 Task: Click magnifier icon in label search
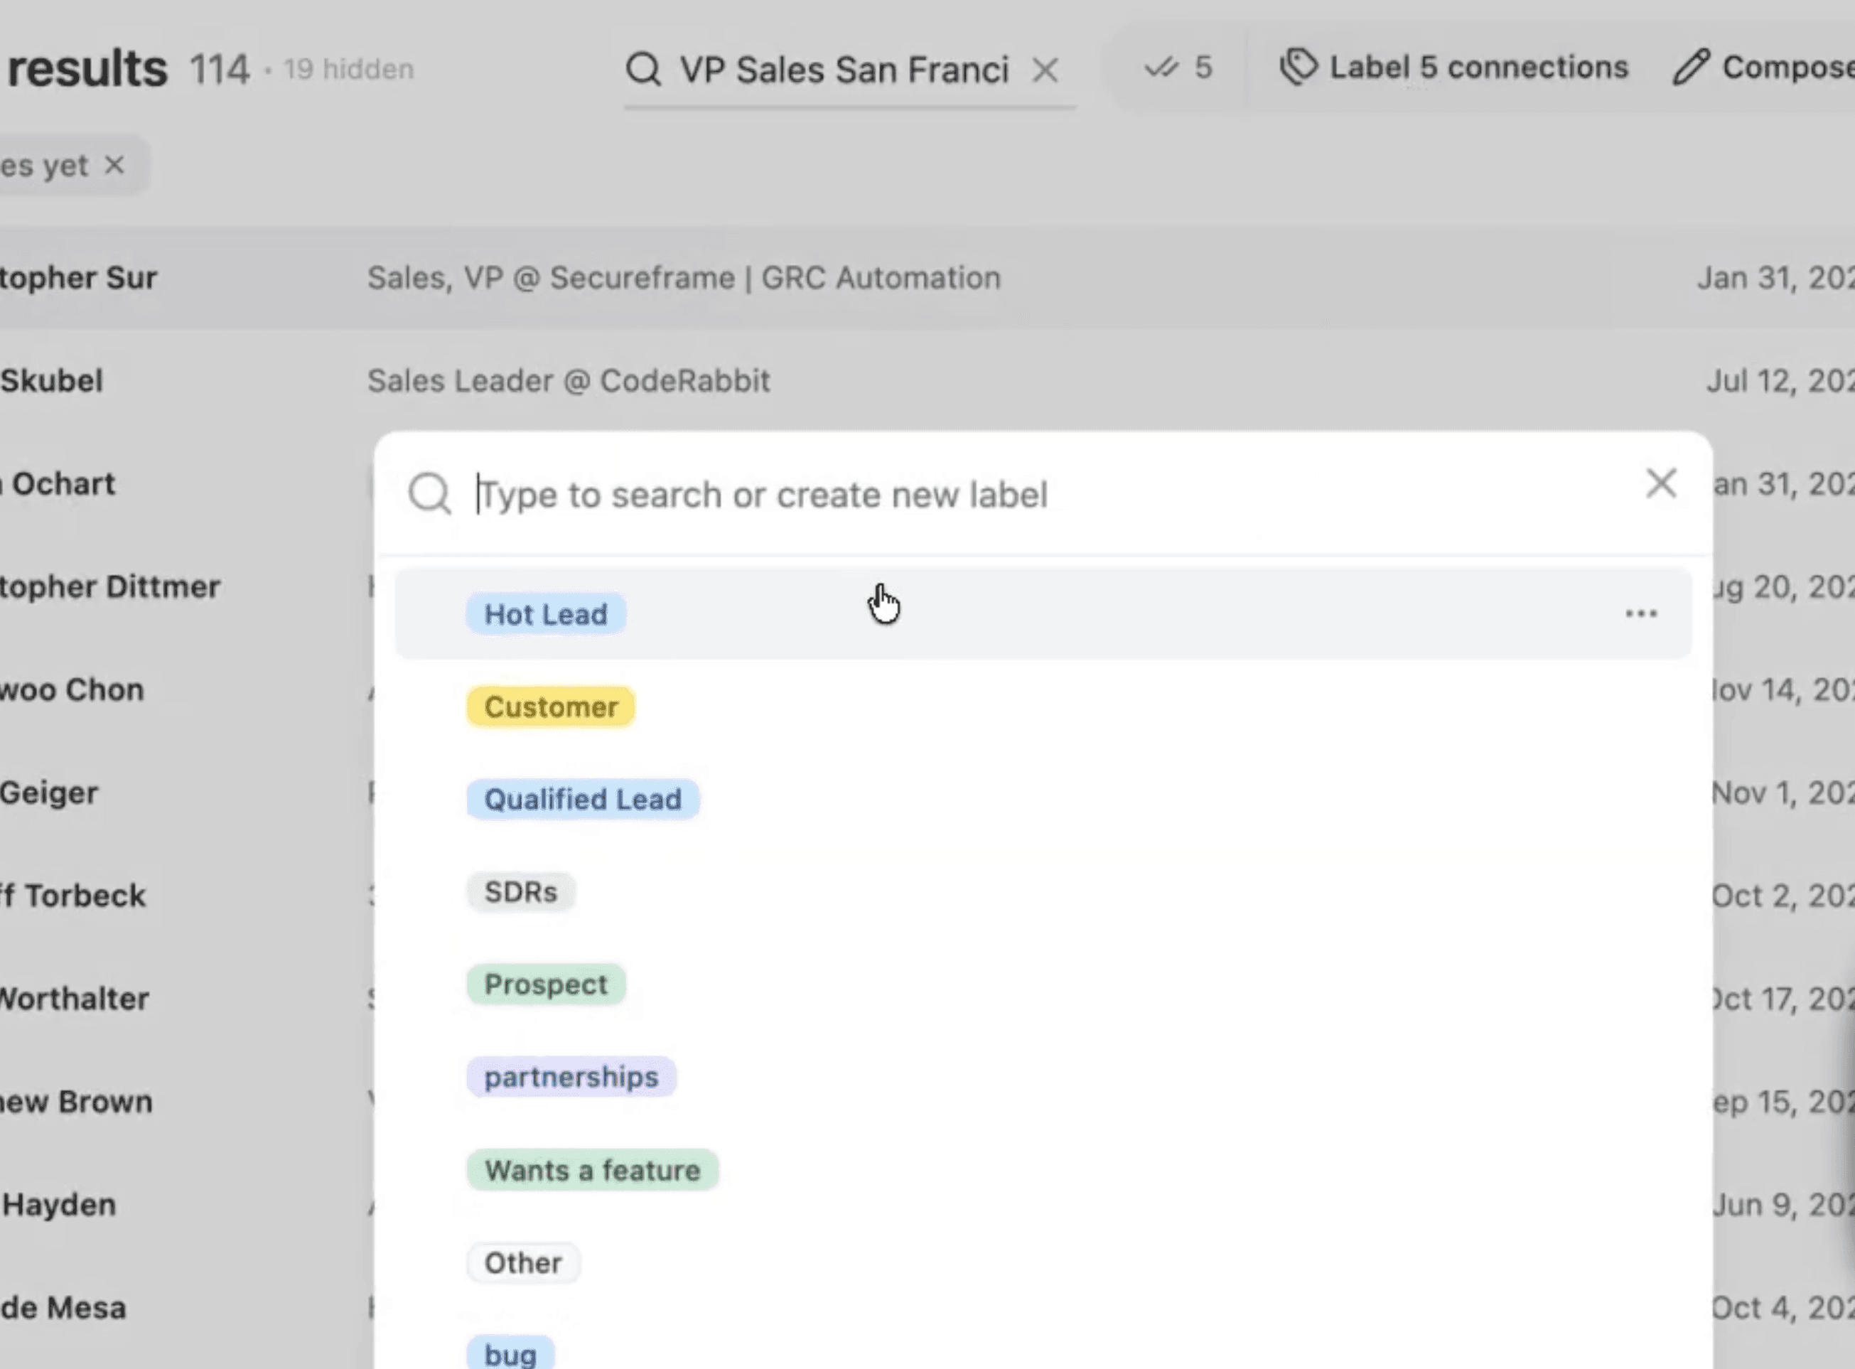(429, 495)
